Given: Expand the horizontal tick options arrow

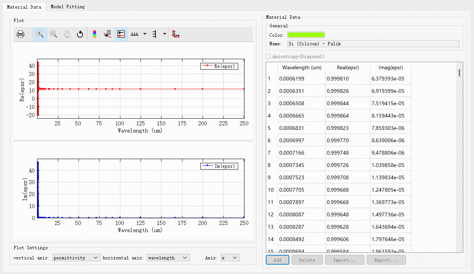Looking at the screenshot, I should click(x=145, y=34).
